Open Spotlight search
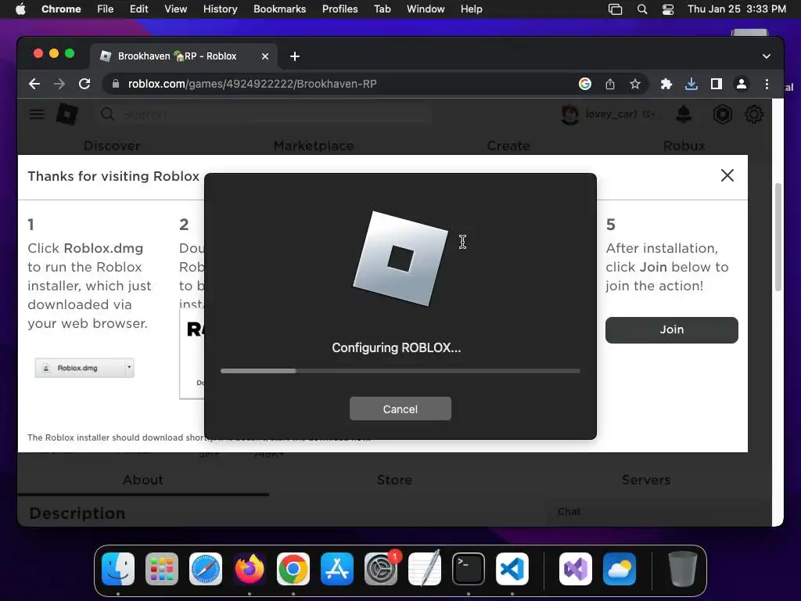 (642, 9)
